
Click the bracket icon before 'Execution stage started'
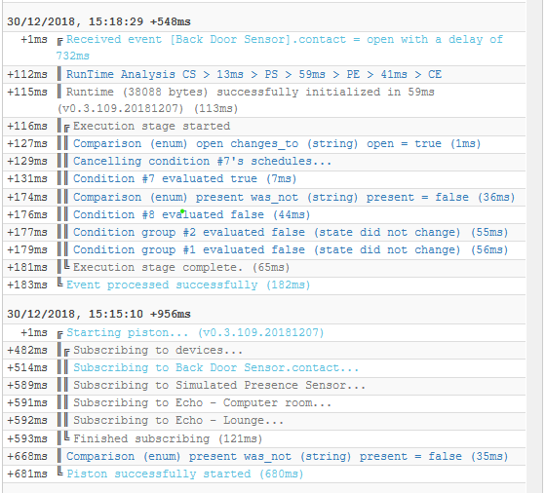67,128
